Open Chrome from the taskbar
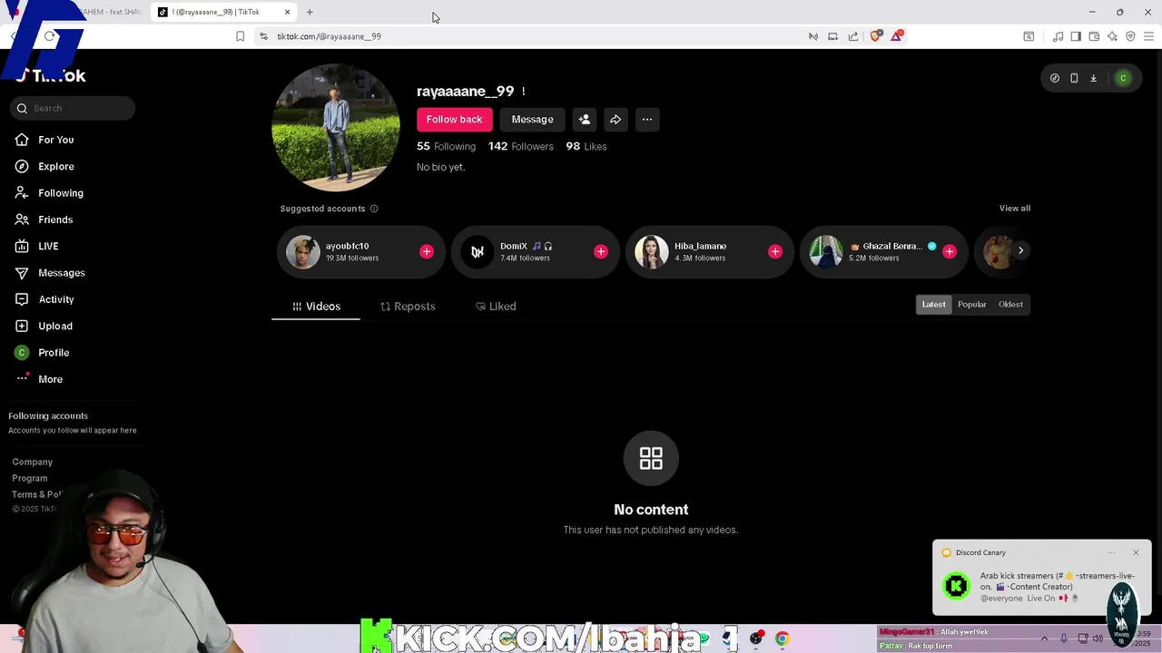Image resolution: width=1162 pixels, height=653 pixels. pos(783,638)
